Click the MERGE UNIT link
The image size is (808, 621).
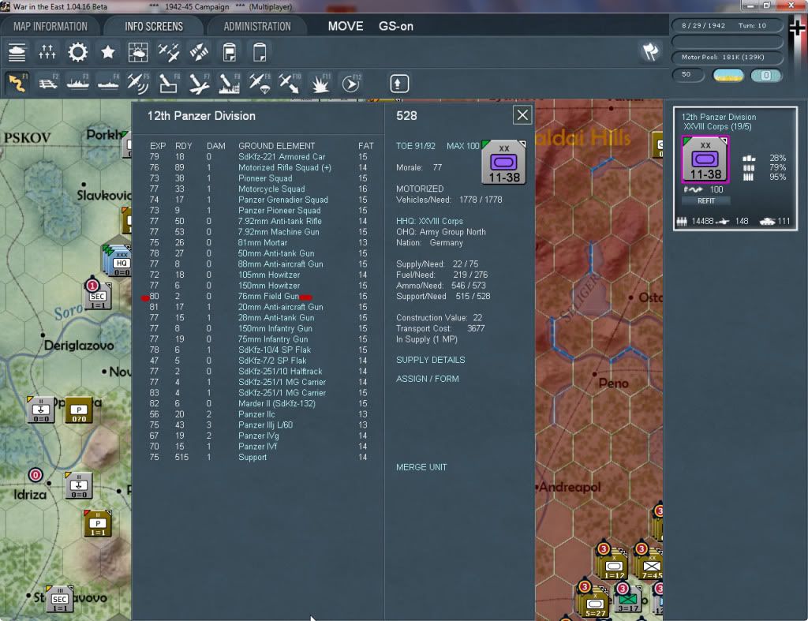(421, 467)
